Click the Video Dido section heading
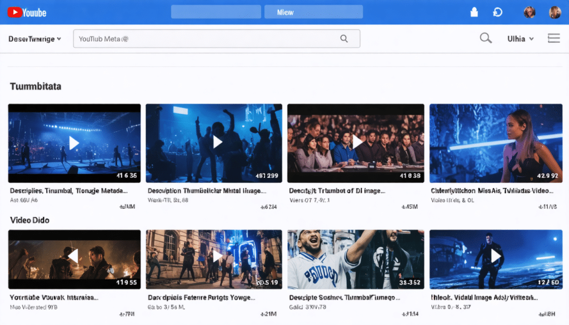The height and width of the screenshot is (325, 569). pos(30,220)
